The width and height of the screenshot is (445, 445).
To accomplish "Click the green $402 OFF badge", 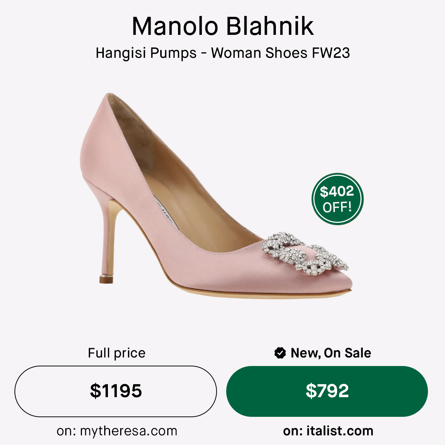I will coord(337,199).
